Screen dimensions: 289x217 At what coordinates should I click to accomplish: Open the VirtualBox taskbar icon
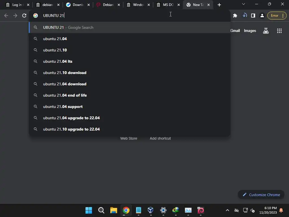point(151,210)
